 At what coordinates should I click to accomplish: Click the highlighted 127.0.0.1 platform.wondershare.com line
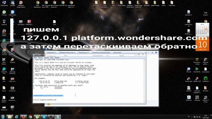coord(48,96)
